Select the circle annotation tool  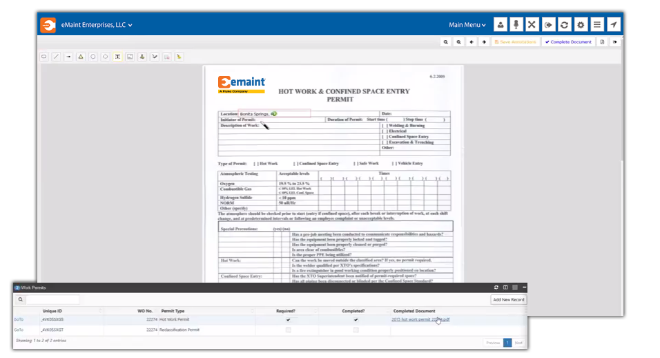[x=93, y=57]
